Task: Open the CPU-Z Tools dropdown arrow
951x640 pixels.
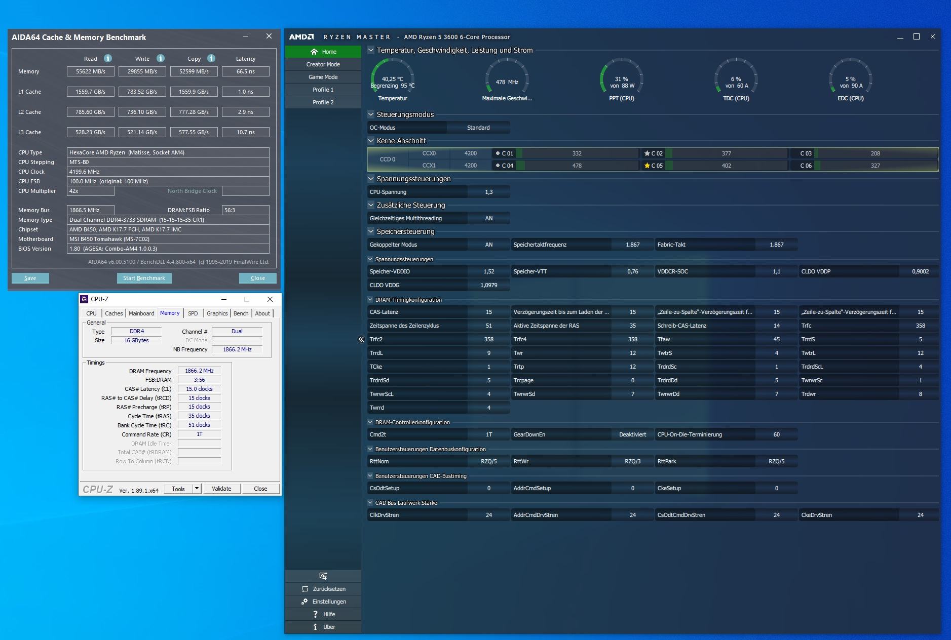Action: (x=197, y=489)
